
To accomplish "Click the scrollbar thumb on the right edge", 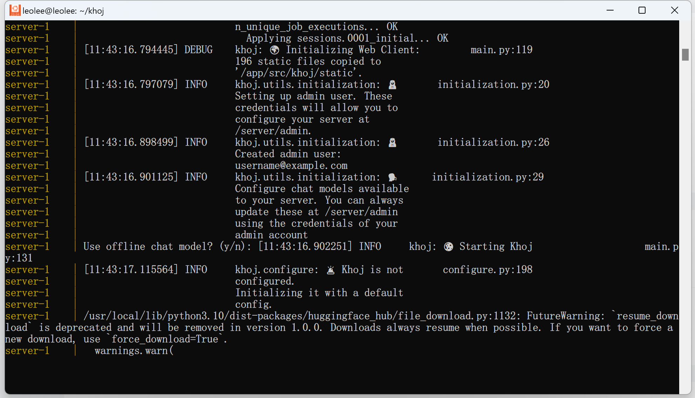I will [685, 54].
